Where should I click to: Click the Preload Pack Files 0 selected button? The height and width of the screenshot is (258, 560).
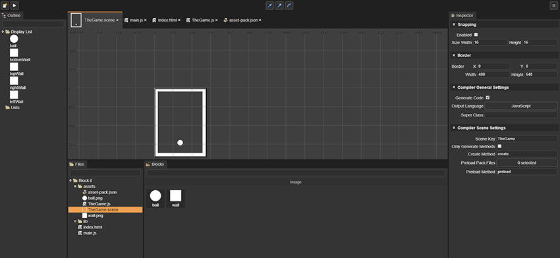(x=527, y=163)
